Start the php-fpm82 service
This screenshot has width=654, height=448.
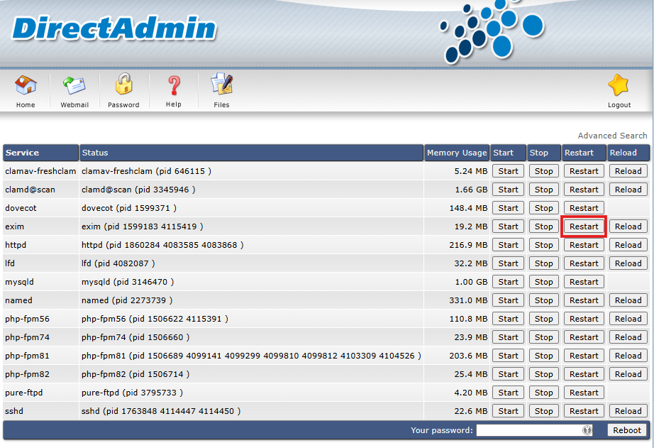(x=508, y=374)
